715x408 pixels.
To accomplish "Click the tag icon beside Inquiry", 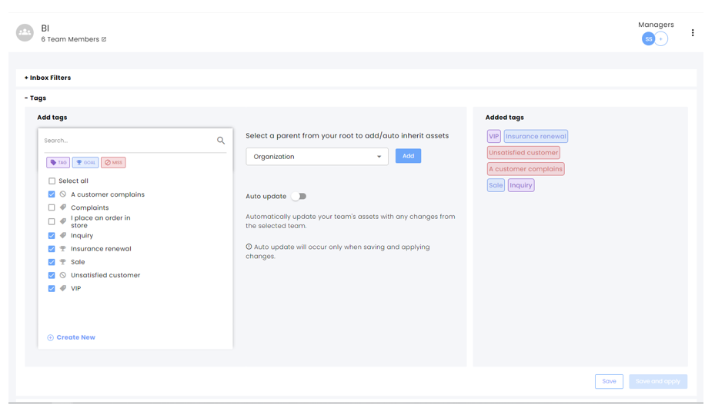I will (x=63, y=235).
